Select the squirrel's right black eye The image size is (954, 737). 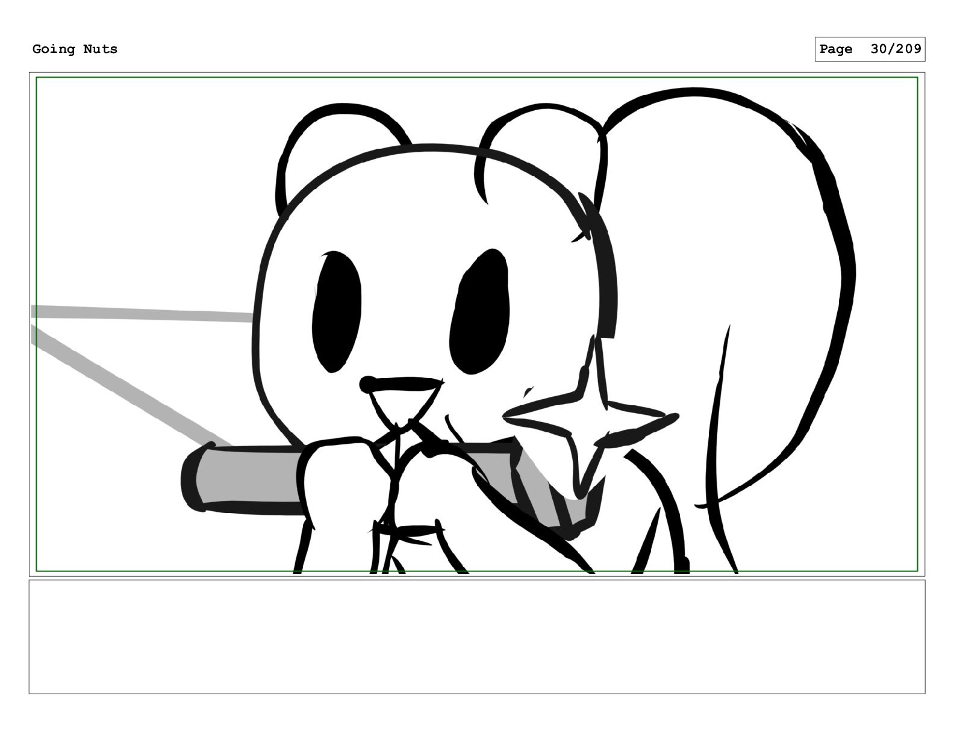(479, 311)
